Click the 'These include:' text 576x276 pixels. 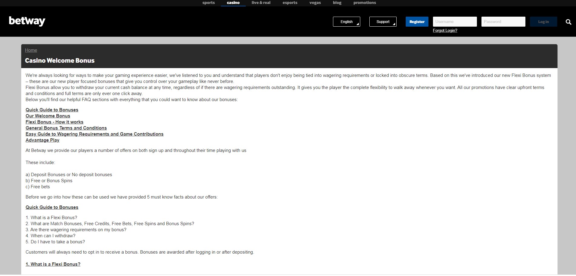coord(40,163)
